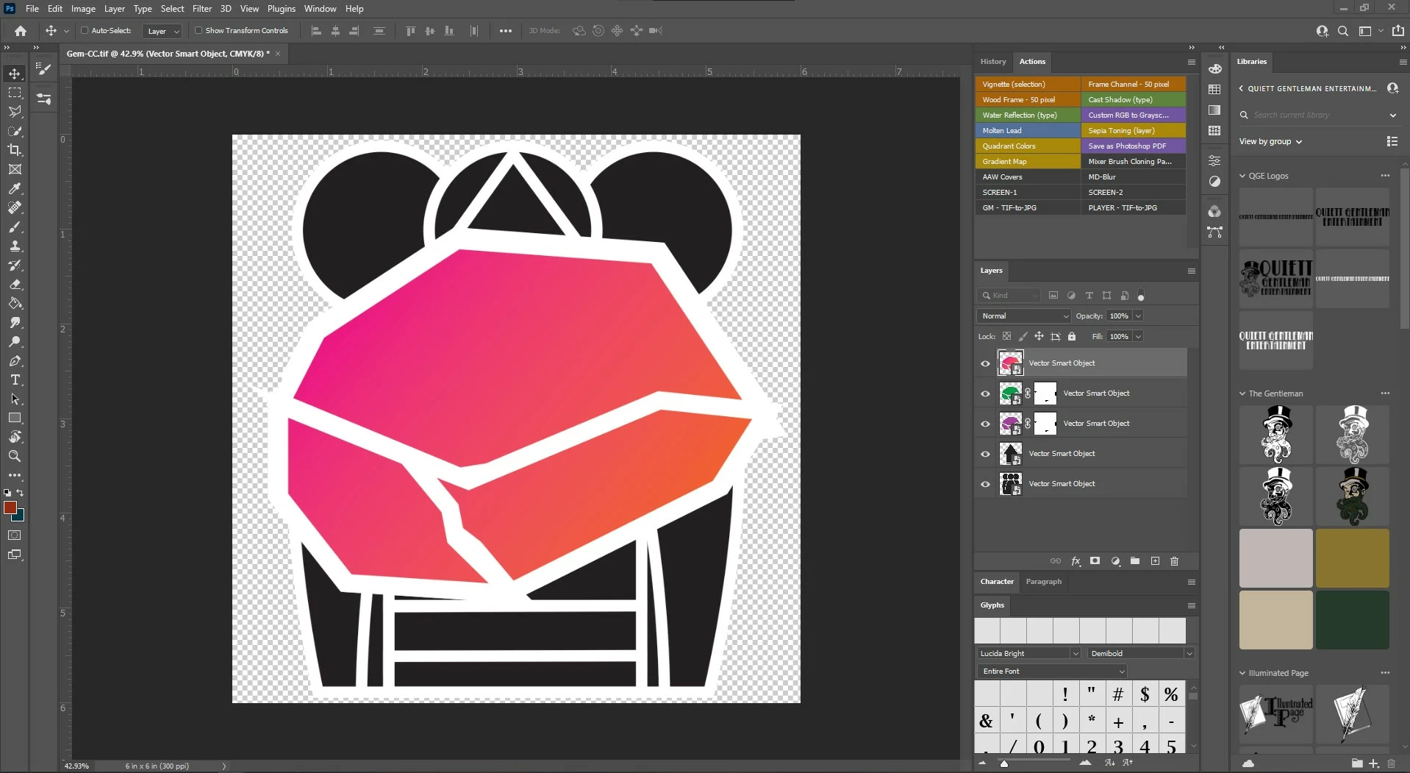The width and height of the screenshot is (1410, 773).
Task: Select the Spot Healing Brush tool
Action: pos(15,207)
